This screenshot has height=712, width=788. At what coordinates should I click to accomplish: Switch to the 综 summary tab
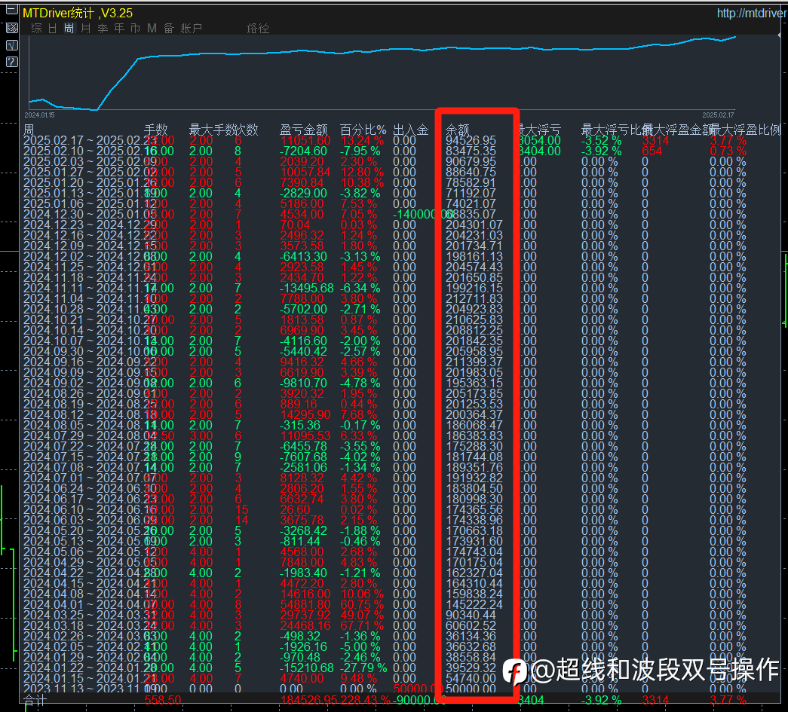coord(36,28)
